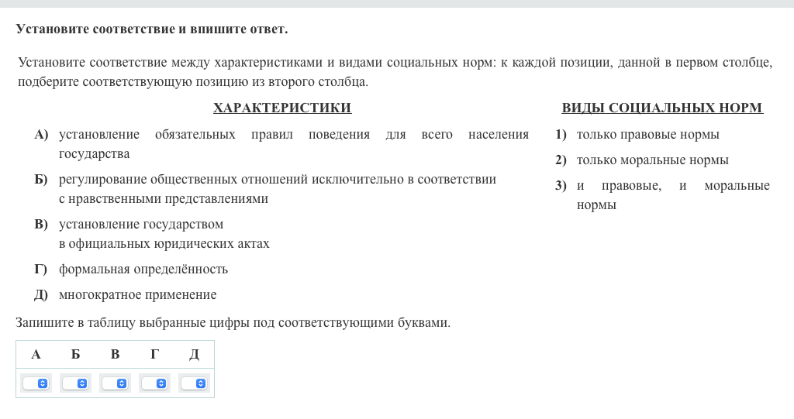The width and height of the screenshot is (794, 419).
Task: Expand the answer dropdown under column Д
Action: pyautogui.click(x=194, y=383)
